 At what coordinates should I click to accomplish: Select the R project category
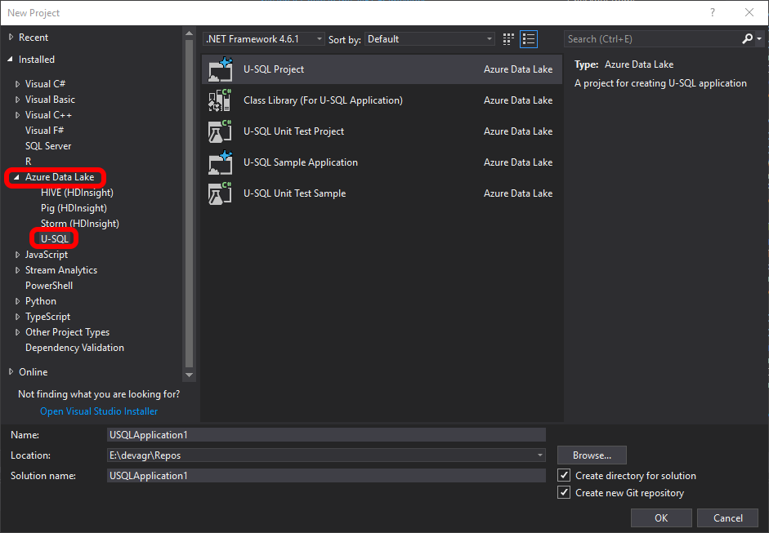29,161
